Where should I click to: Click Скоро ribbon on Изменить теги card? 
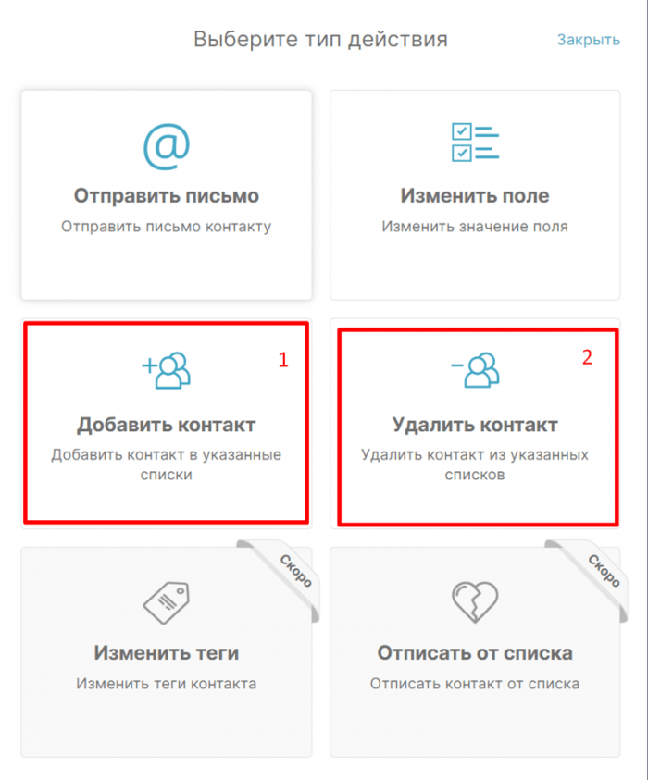[296, 571]
